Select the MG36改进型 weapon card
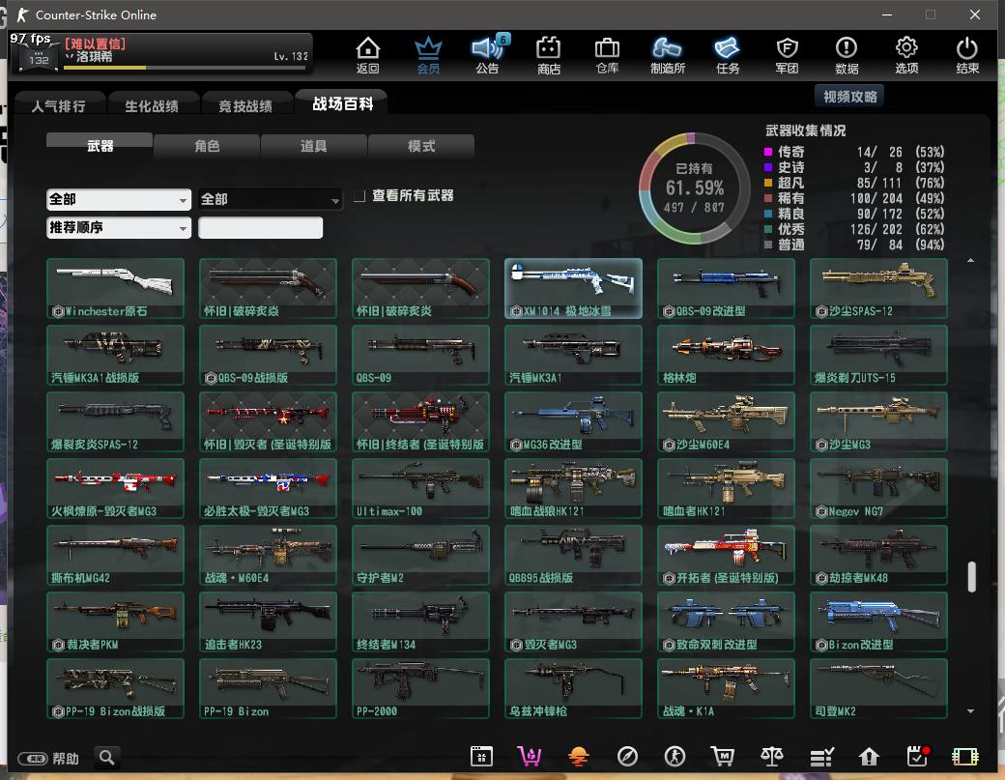Screen dimensions: 1005x780 click(x=573, y=421)
